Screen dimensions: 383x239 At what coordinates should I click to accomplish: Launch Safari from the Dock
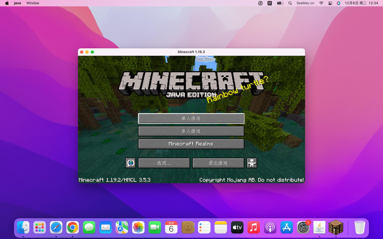coord(56,228)
